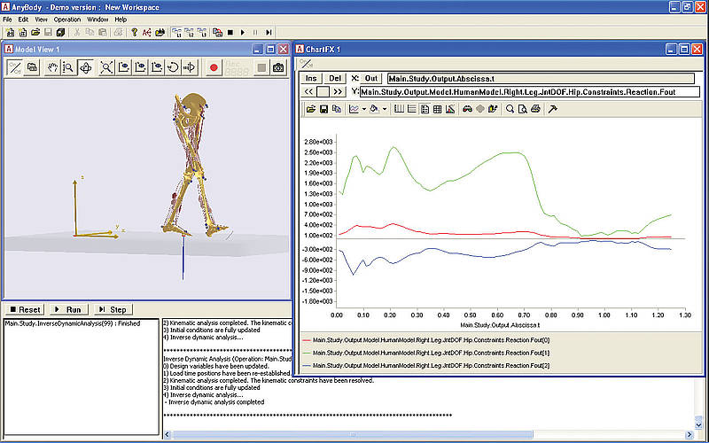Click the chart gallery type icon
The image size is (709, 443).
[354, 109]
